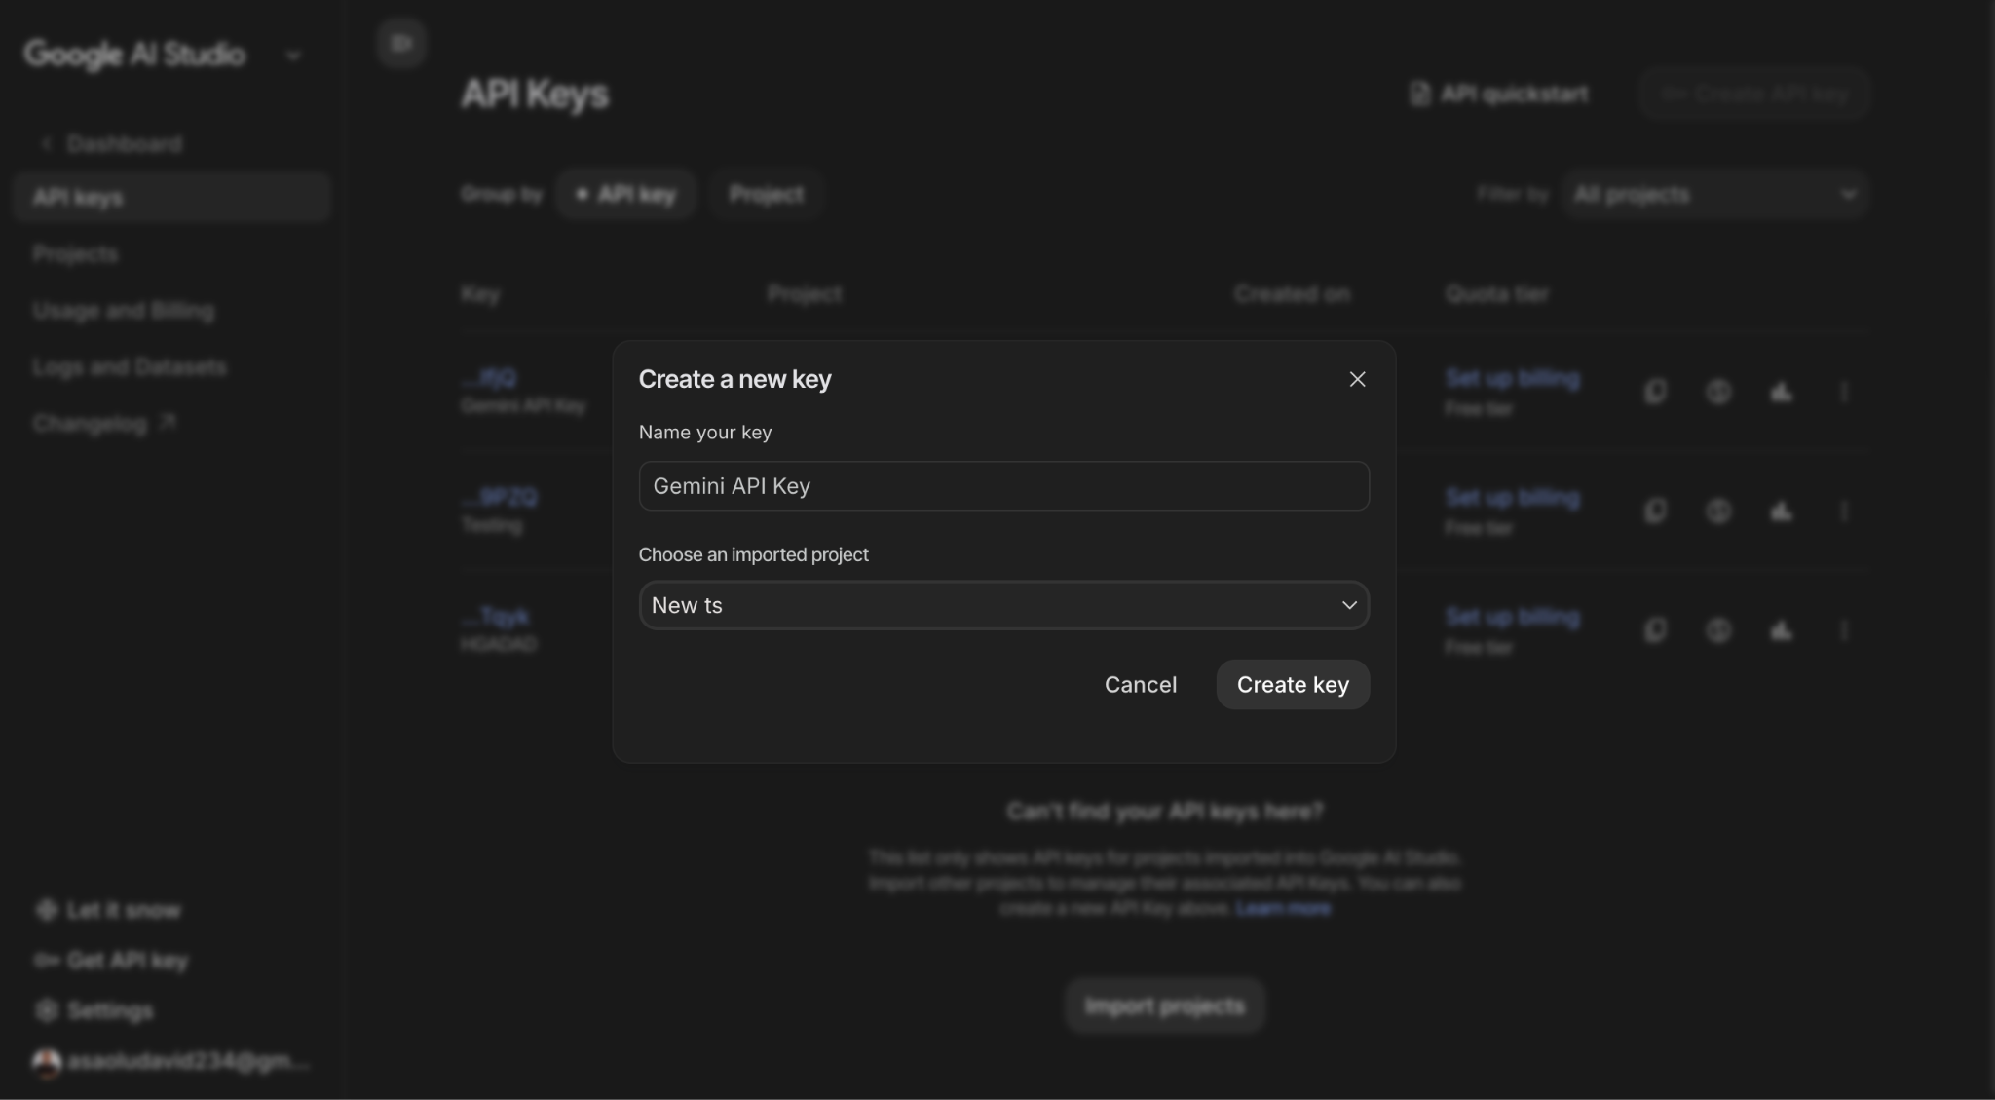
Task: Open the Changelog external link
Action: point(103,424)
